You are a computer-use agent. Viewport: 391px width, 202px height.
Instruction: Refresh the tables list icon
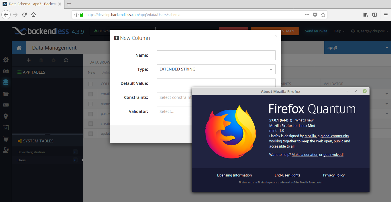pos(66,60)
